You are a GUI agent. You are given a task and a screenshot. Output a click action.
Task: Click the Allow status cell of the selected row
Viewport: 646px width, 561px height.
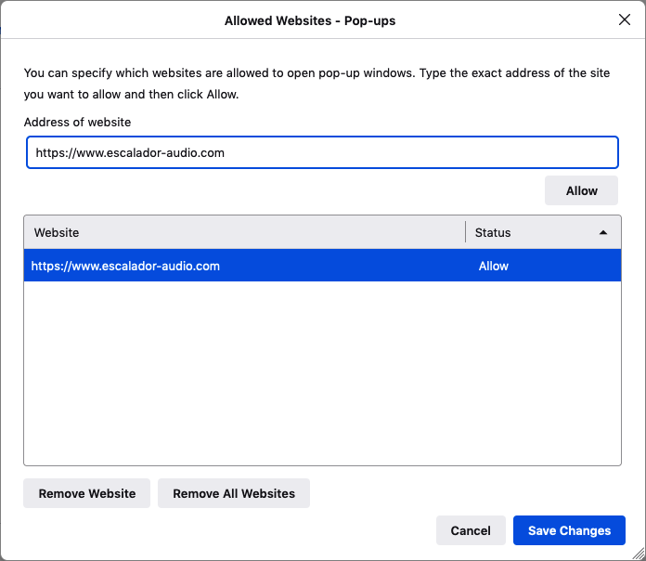click(x=494, y=266)
